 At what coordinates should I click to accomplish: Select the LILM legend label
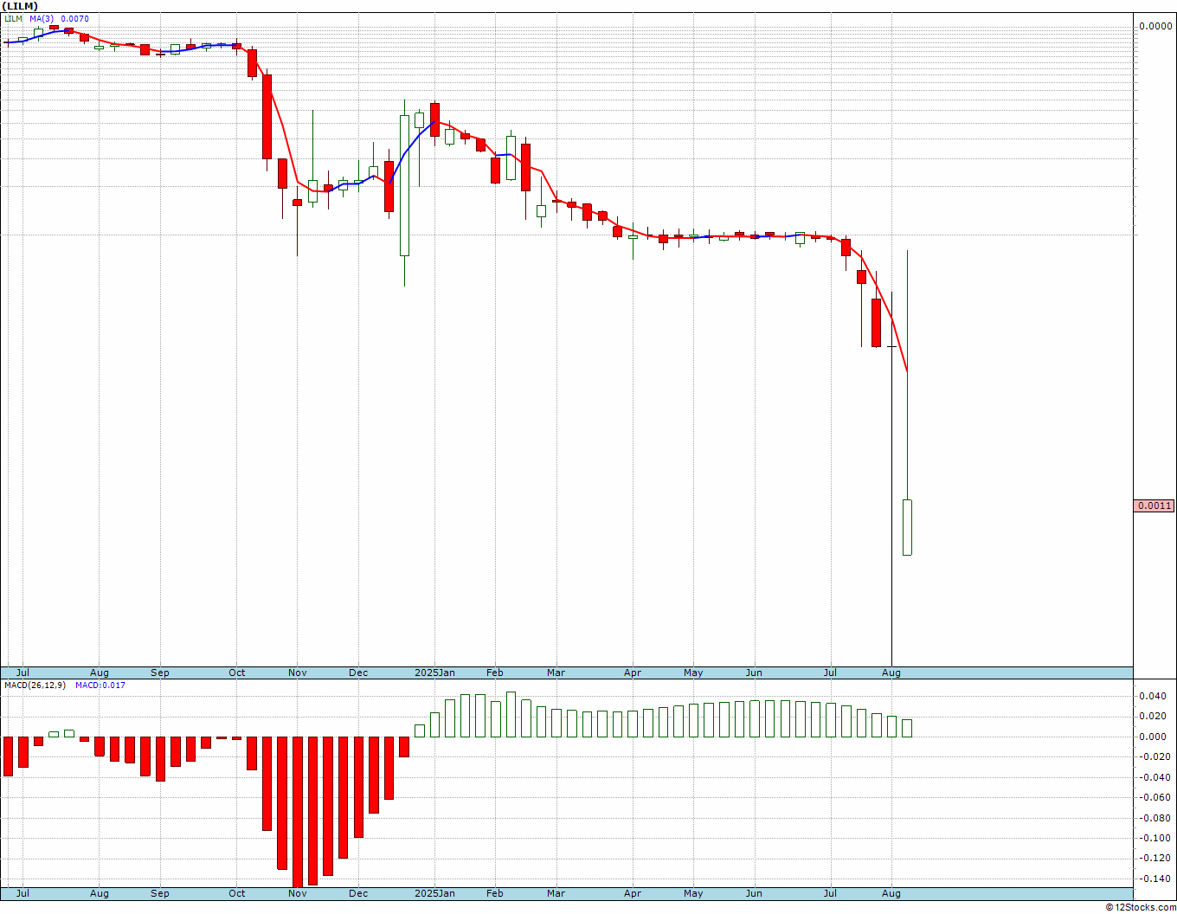click(13, 19)
